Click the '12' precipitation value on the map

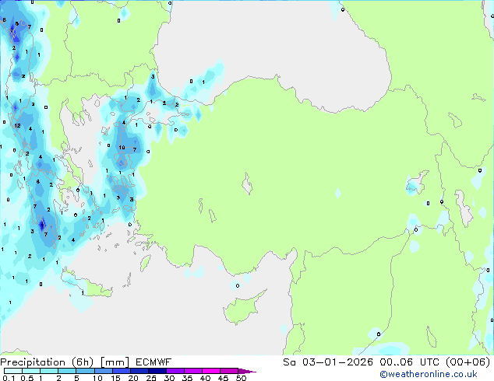[x=17, y=125]
